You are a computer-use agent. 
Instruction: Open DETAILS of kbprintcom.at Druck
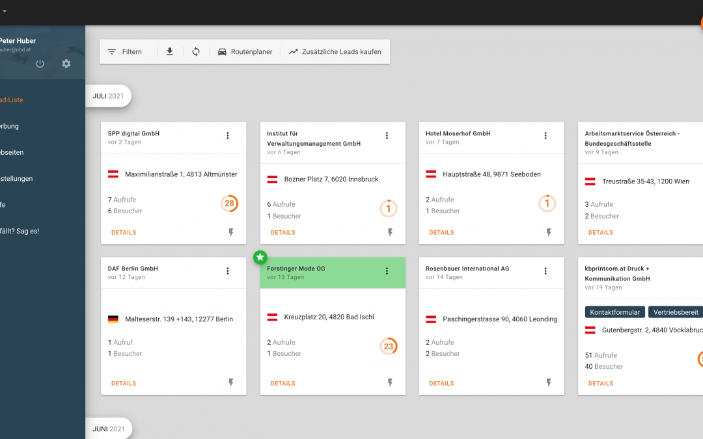pos(601,384)
